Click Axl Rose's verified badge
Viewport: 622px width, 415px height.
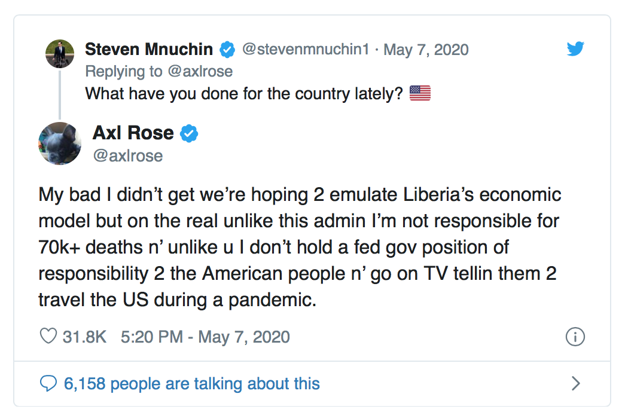tap(189, 133)
